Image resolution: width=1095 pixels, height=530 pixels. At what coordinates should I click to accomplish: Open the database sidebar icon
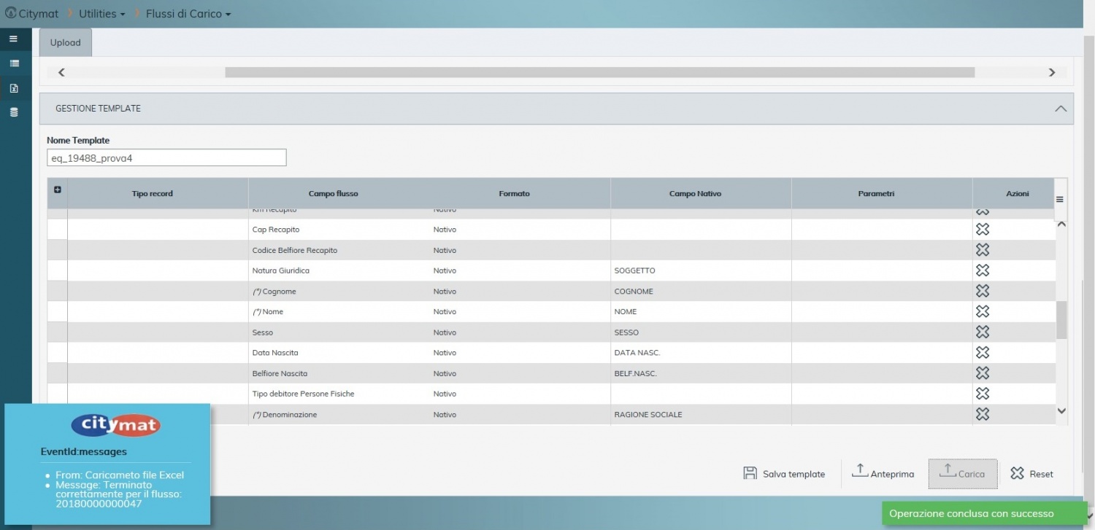point(13,112)
